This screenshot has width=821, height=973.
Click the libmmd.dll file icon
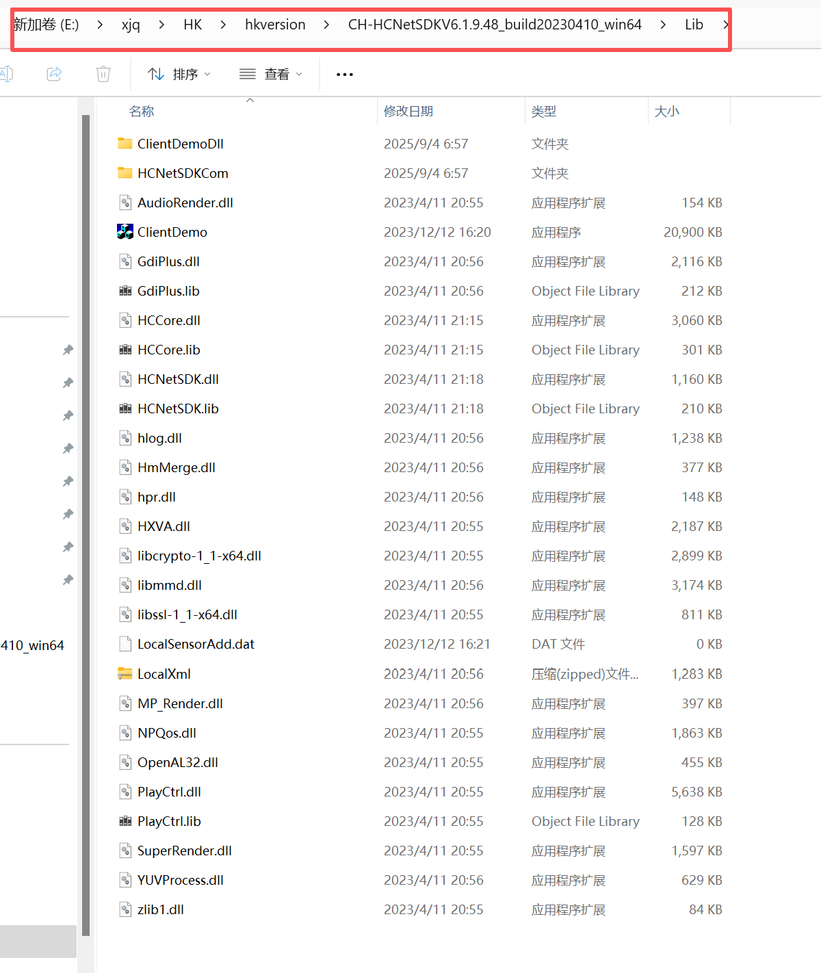pyautogui.click(x=125, y=585)
